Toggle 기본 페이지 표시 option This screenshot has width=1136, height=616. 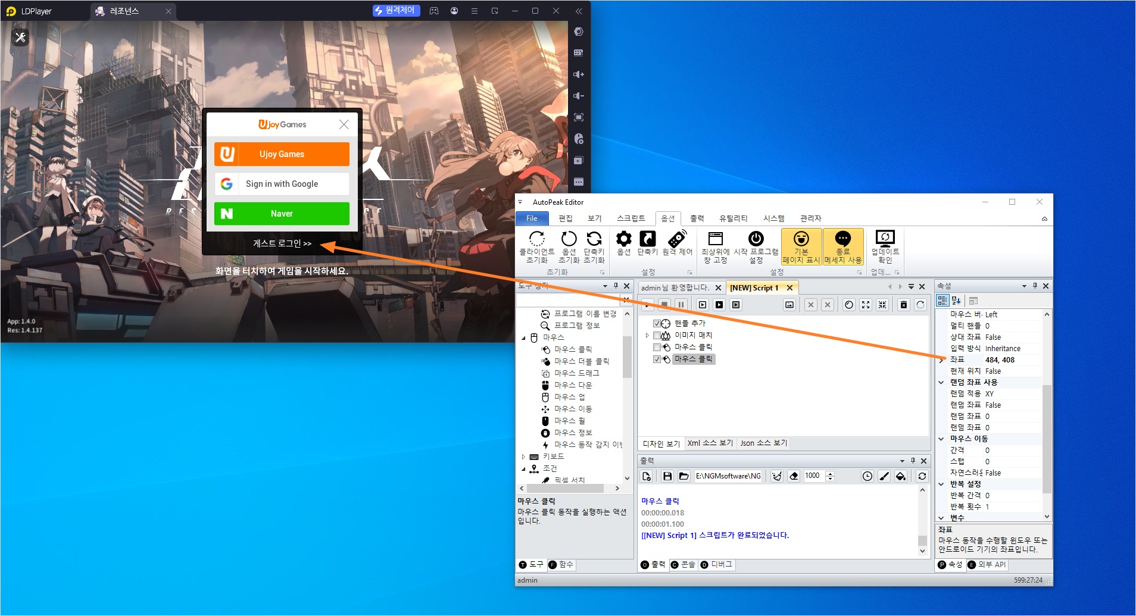click(x=801, y=247)
